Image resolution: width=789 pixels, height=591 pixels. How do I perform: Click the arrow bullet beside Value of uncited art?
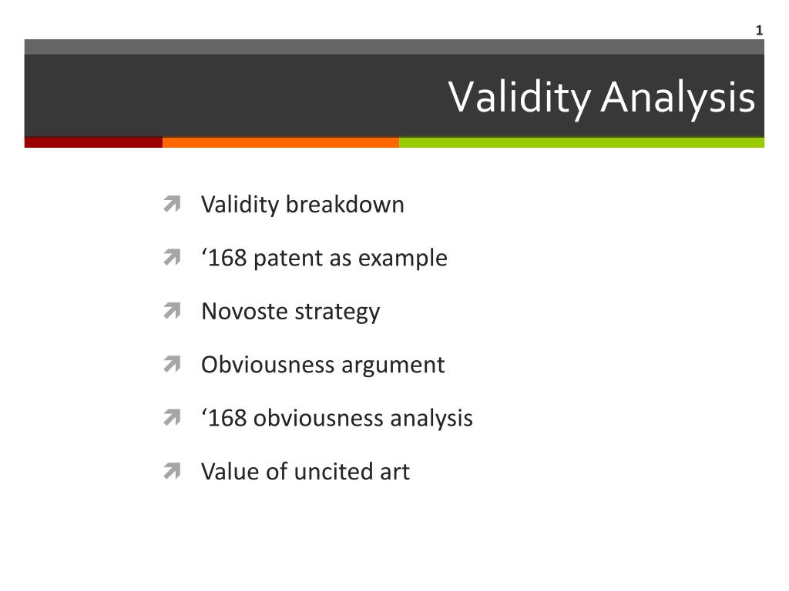coord(172,471)
